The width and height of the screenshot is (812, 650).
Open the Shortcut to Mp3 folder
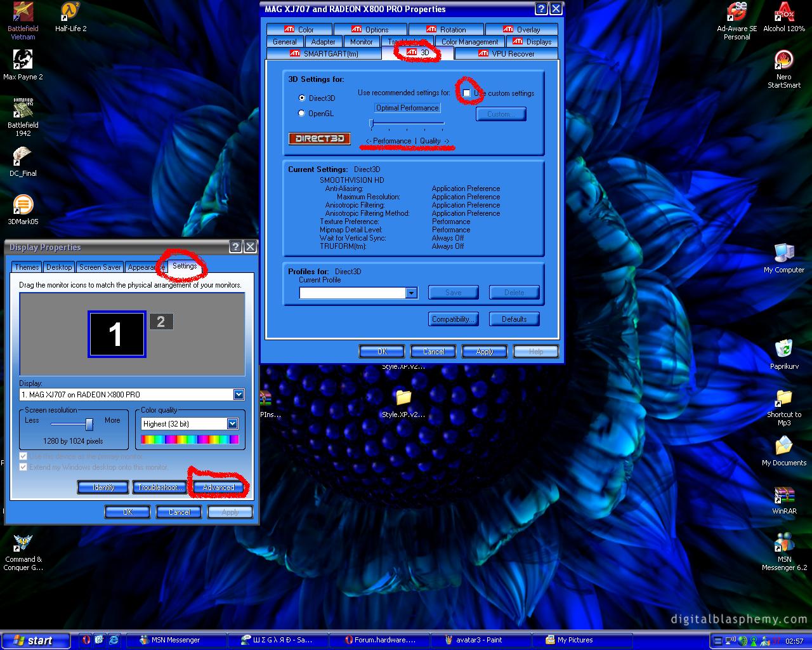coord(784,407)
